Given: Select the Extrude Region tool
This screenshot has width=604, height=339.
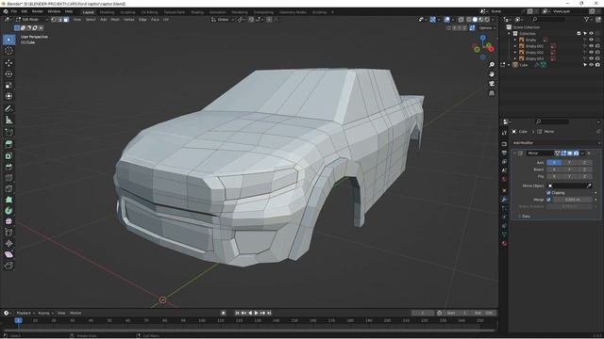Looking at the screenshot, I should pyautogui.click(x=8, y=144).
